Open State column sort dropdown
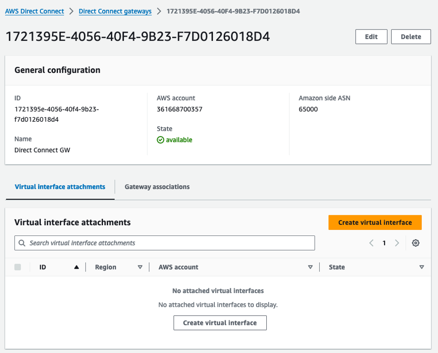Viewport: 438px width, 353px height. tap(422, 267)
